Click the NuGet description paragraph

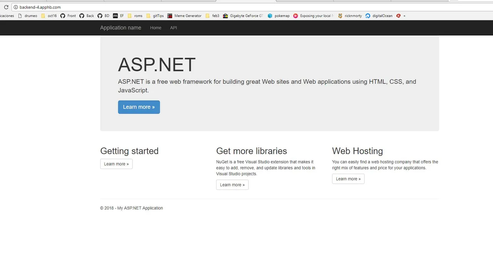pos(266,168)
